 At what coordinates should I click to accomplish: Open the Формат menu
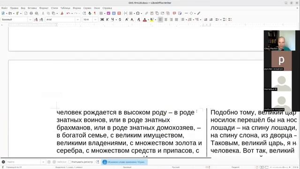coord(44,8)
